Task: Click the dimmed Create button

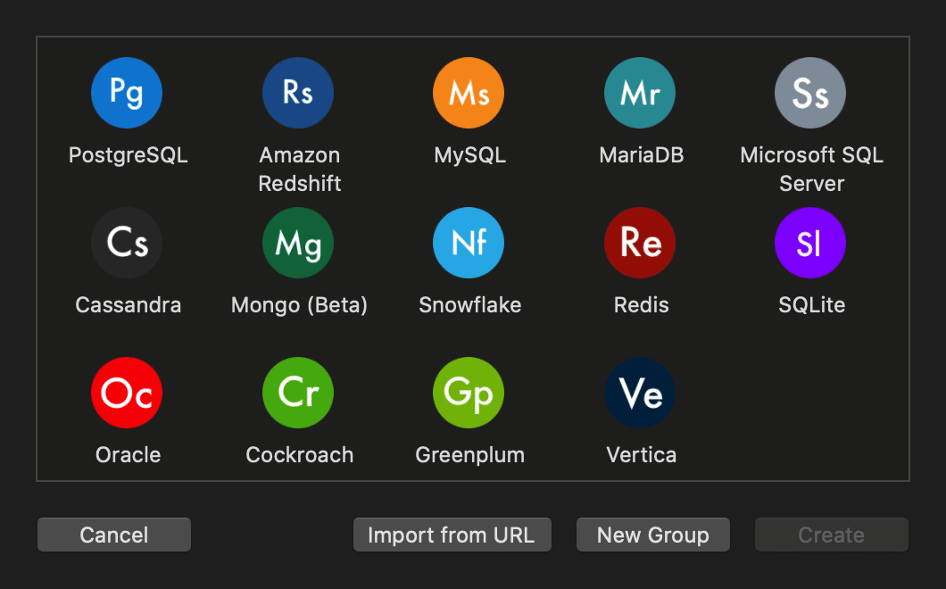Action: coord(832,535)
